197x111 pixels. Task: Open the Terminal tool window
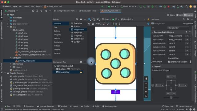(62, 106)
